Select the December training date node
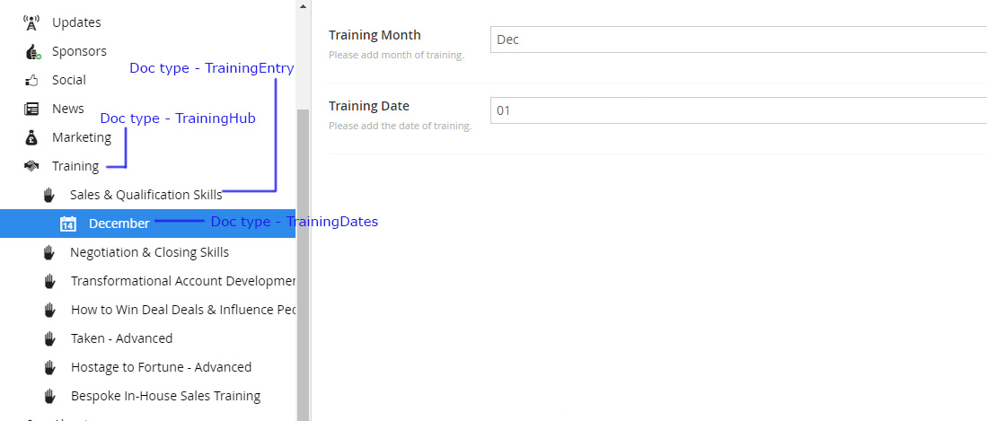The width and height of the screenshot is (987, 421). pos(119,224)
